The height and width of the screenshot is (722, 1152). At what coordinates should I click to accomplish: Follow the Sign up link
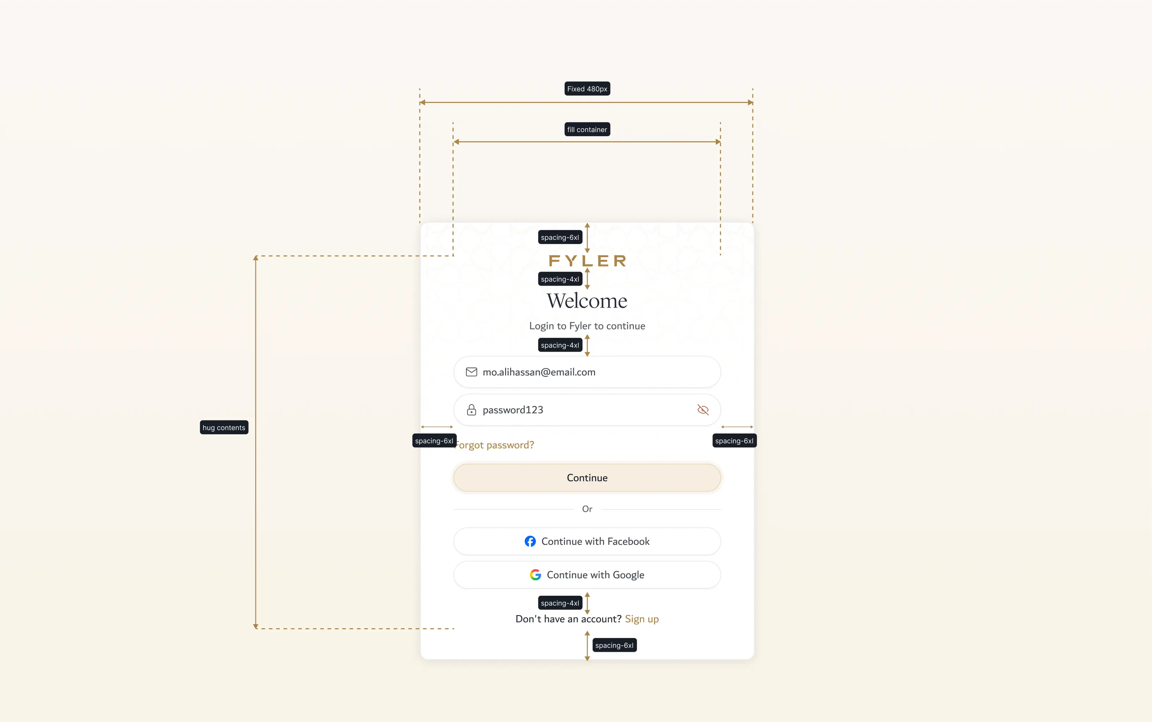(642, 619)
